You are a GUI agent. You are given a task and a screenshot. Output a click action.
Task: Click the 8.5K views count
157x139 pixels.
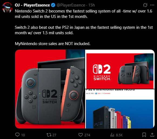pyautogui.click(x=119, y=135)
